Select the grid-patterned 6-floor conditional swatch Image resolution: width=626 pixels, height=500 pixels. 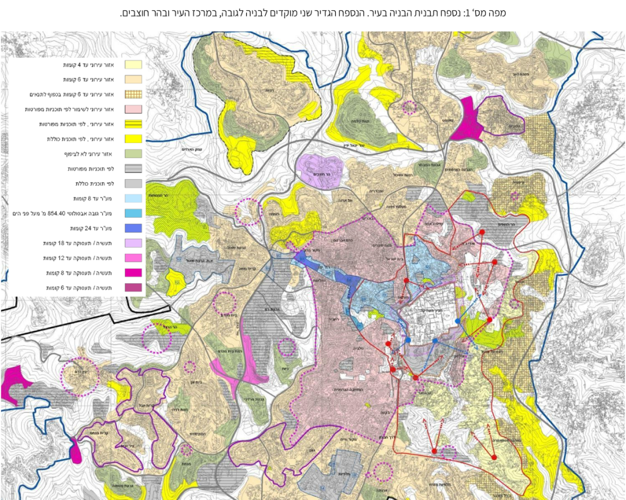click(133, 95)
